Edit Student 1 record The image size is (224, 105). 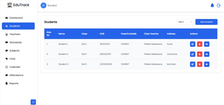(193, 44)
